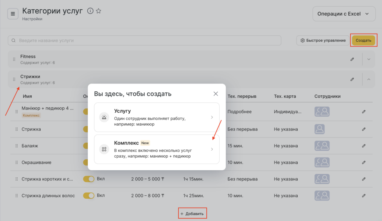This screenshot has height=221, width=382.
Task: Select the Комплекс option in dialog
Action: (x=157, y=149)
